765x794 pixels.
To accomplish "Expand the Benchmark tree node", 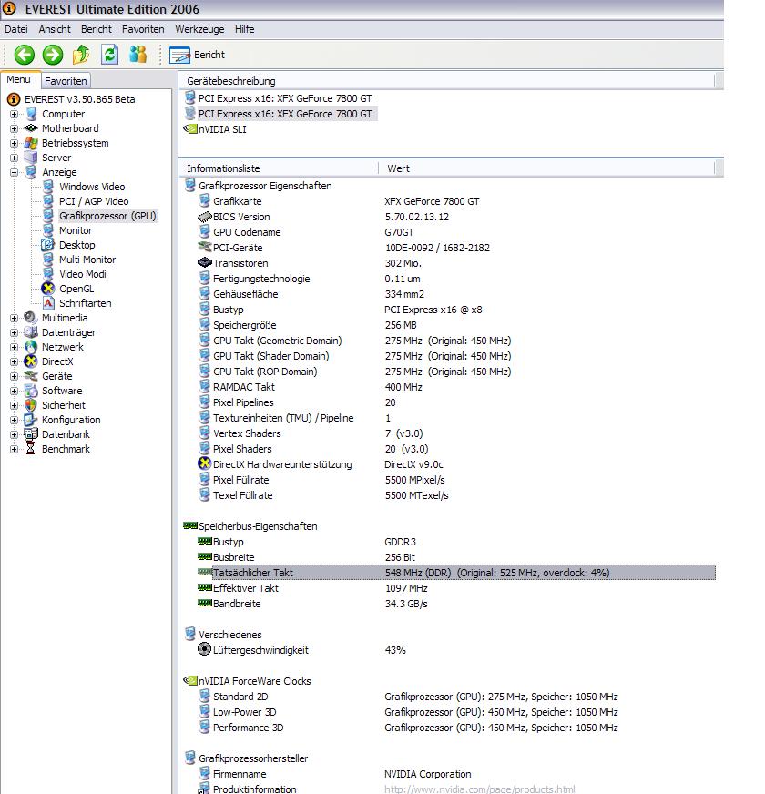I will click(x=15, y=449).
